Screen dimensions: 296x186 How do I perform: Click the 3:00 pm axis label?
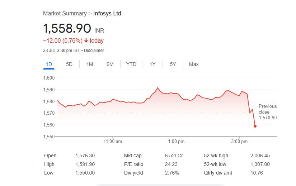(x=239, y=142)
